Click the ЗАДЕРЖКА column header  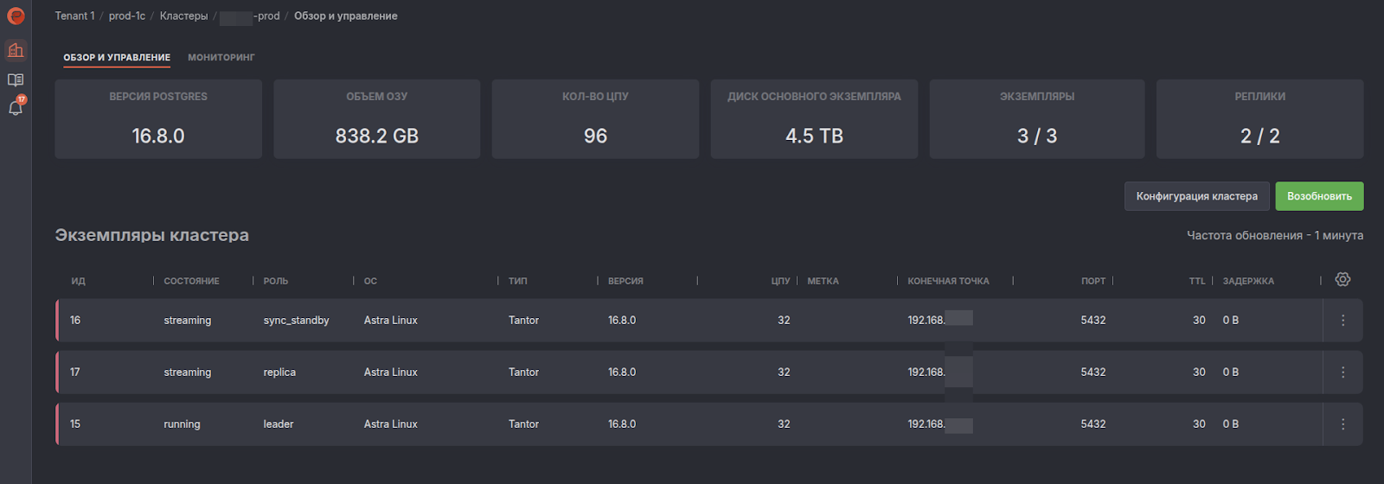[x=1248, y=281]
